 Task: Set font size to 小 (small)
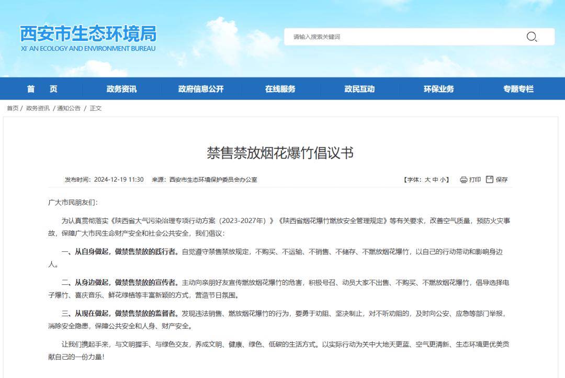(x=442, y=180)
